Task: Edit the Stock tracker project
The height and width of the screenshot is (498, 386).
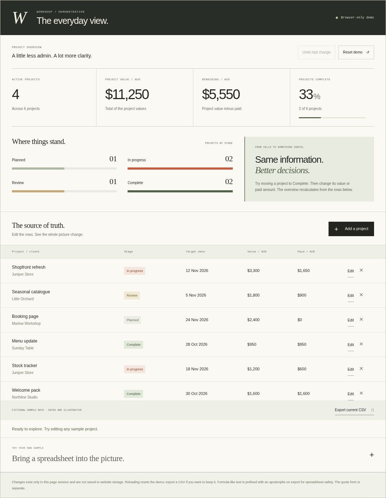Action: click(x=351, y=369)
